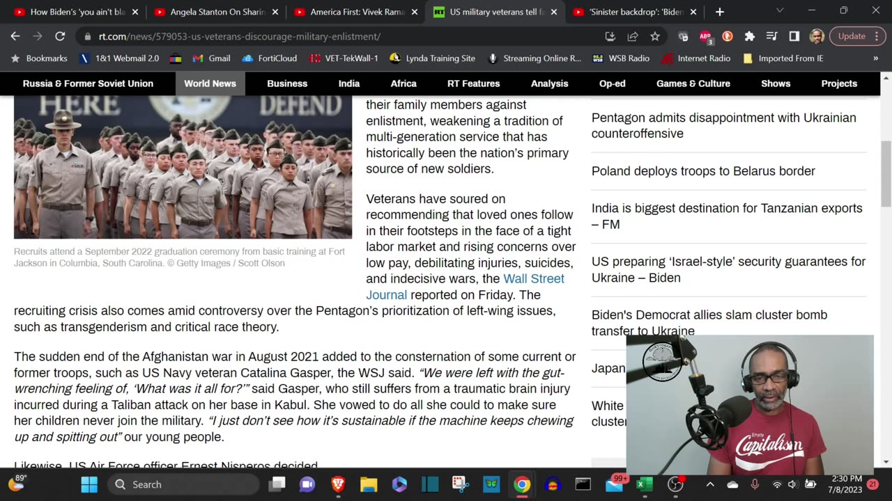Viewport: 892px width, 501px height.
Task: Open the RT Features section
Action: click(474, 83)
